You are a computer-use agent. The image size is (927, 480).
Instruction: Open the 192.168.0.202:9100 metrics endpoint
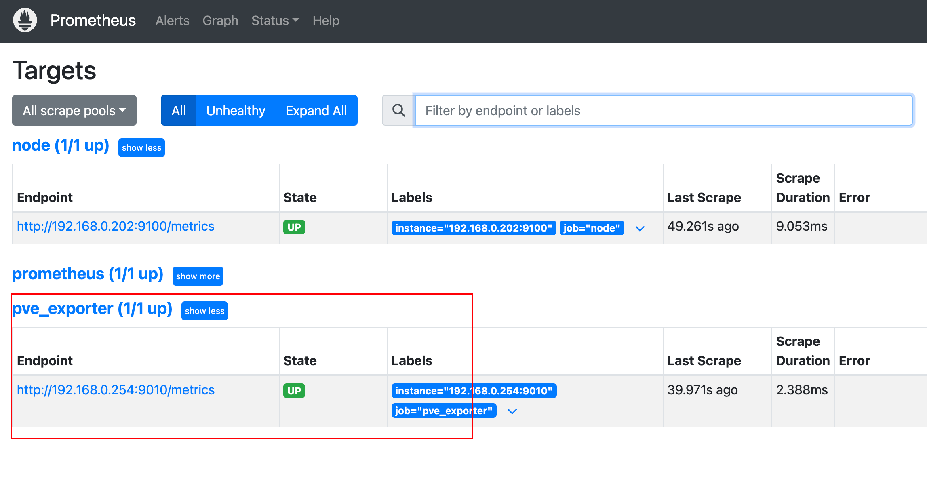click(116, 226)
